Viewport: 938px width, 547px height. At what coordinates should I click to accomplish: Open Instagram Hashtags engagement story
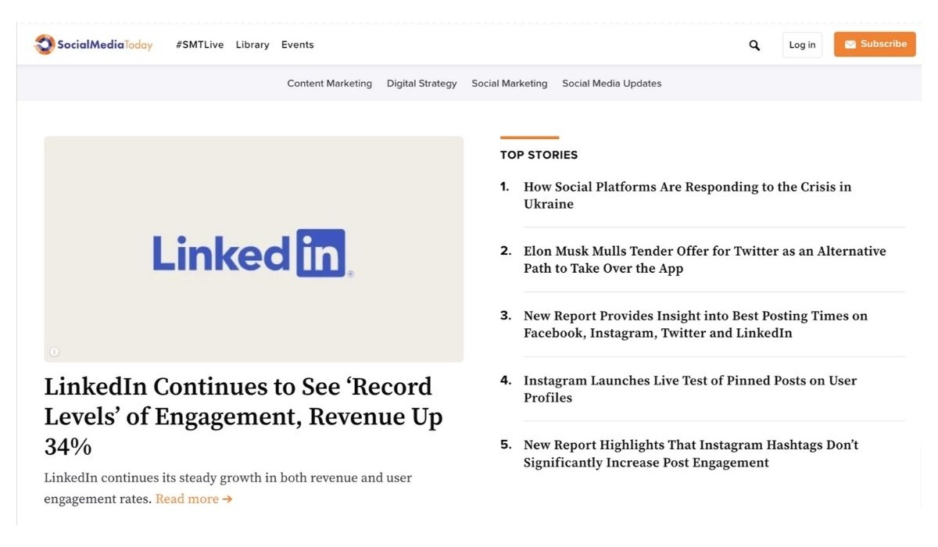(691, 453)
